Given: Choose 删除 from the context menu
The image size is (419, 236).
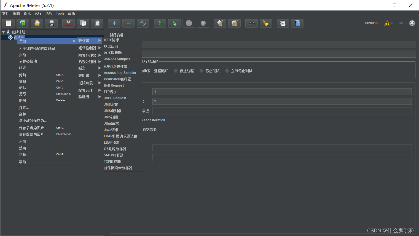Looking at the screenshot, I should (47, 100).
